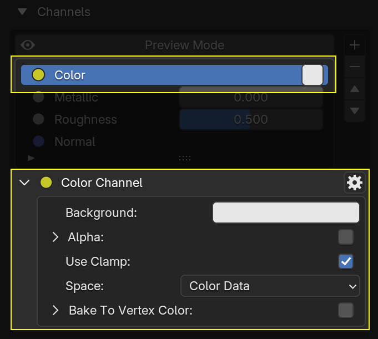Screen dimensions: 378x339
Task: Expand Bake To Vertex Color options
Action: [56, 310]
